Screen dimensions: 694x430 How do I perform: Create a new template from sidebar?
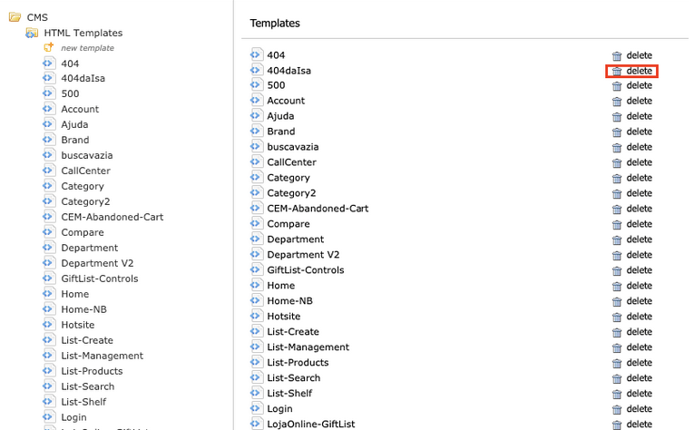click(87, 48)
